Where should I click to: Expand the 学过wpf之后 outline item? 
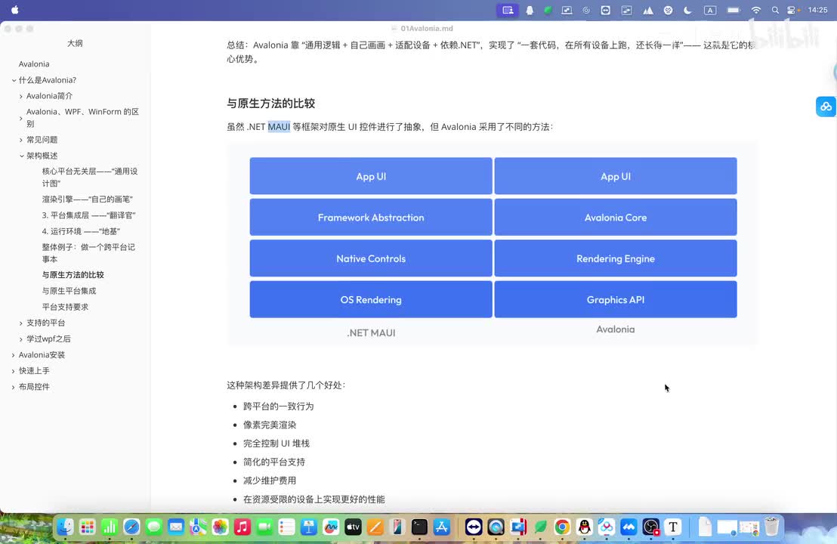pos(21,339)
